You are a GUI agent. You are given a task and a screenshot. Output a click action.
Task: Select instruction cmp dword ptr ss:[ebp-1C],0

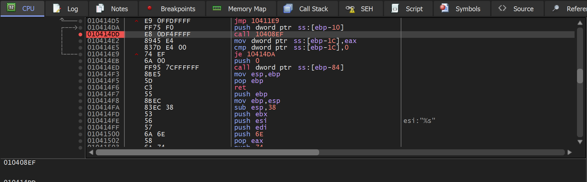[291, 48]
